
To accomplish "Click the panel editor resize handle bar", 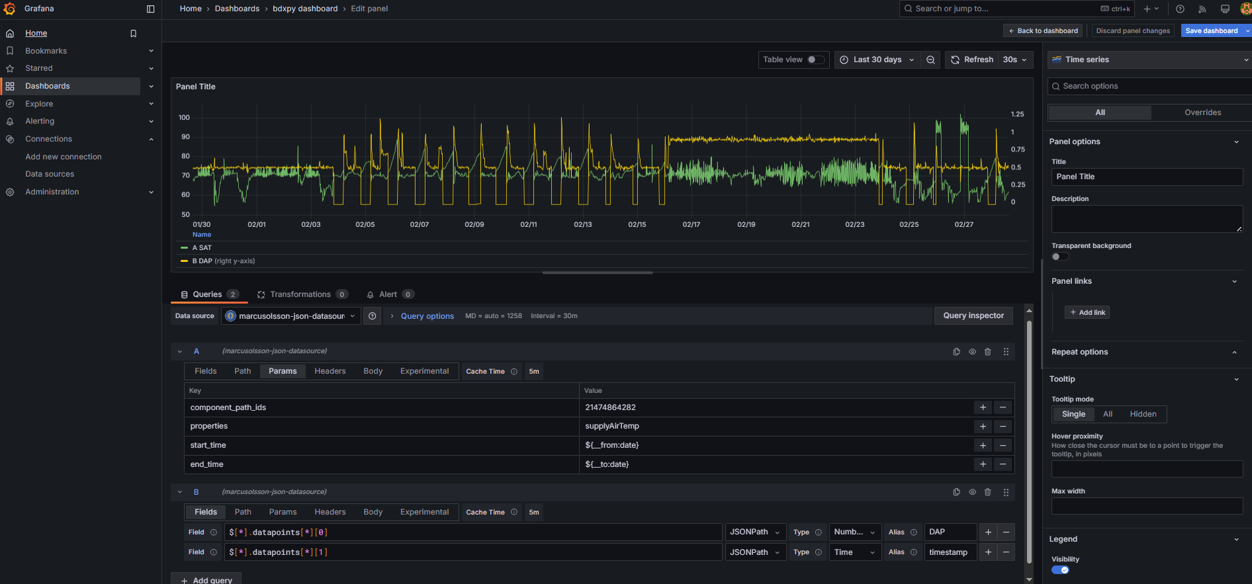I will tap(598, 272).
